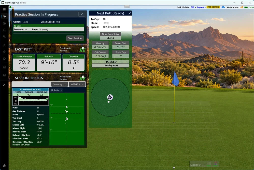Viewport: 254px width, 170px height.
Task: Click the Avg Distance 10' row
Action: click(30, 111)
